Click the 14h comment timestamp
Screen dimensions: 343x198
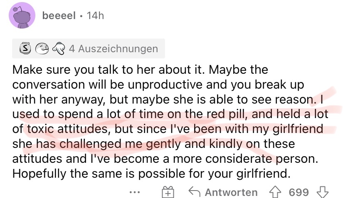[x=95, y=15]
